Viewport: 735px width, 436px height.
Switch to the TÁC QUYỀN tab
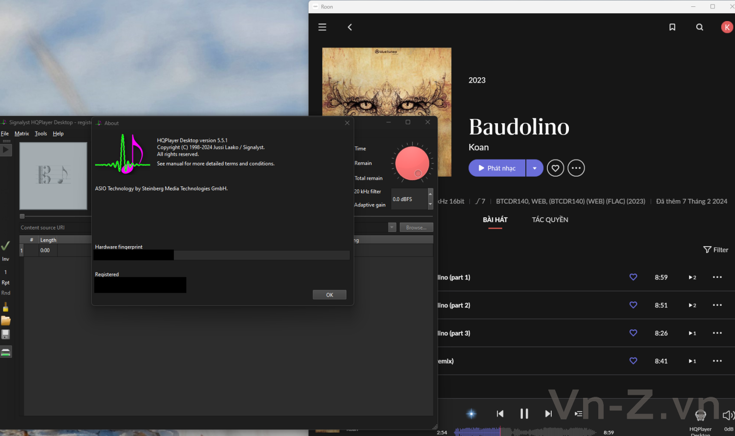[x=550, y=220]
